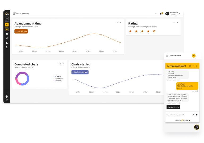Minimize the Services Assistant chat window
The height and width of the screenshot is (143, 204).
click(x=193, y=66)
